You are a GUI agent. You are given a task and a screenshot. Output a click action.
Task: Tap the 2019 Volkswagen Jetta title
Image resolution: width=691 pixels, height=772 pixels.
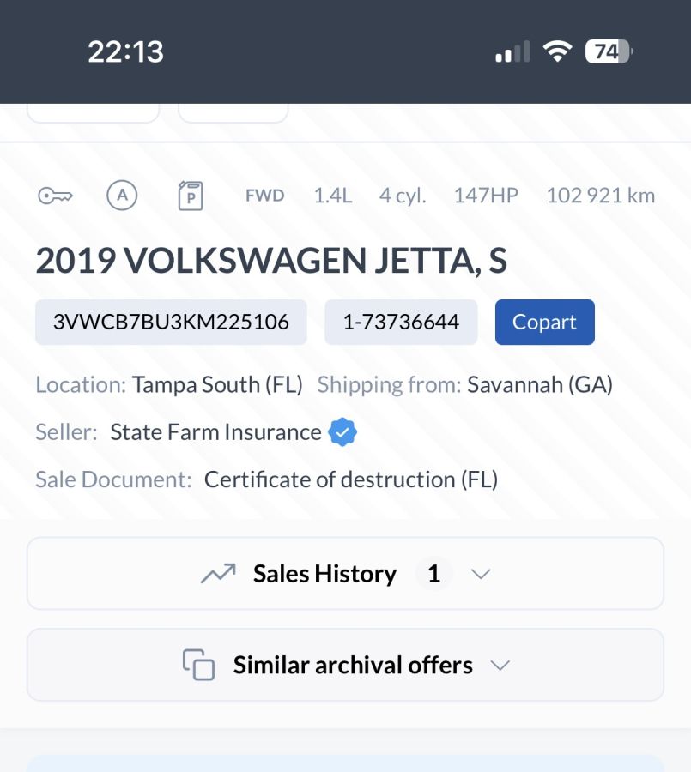pyautogui.click(x=271, y=262)
